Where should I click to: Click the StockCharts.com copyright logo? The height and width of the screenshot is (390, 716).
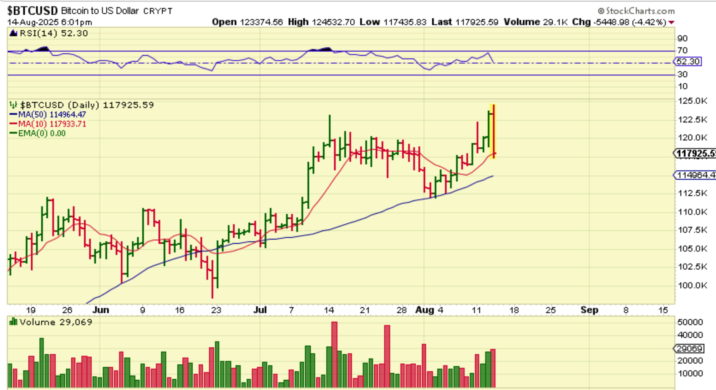coord(636,11)
